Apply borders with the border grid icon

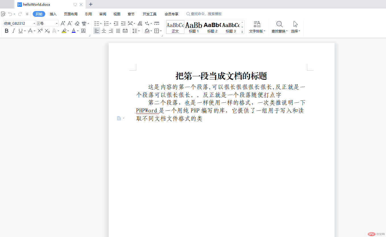156,31
